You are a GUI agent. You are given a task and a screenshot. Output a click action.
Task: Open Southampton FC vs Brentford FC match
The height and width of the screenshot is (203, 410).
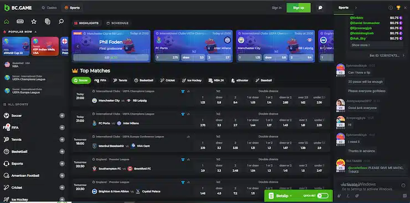point(121,169)
